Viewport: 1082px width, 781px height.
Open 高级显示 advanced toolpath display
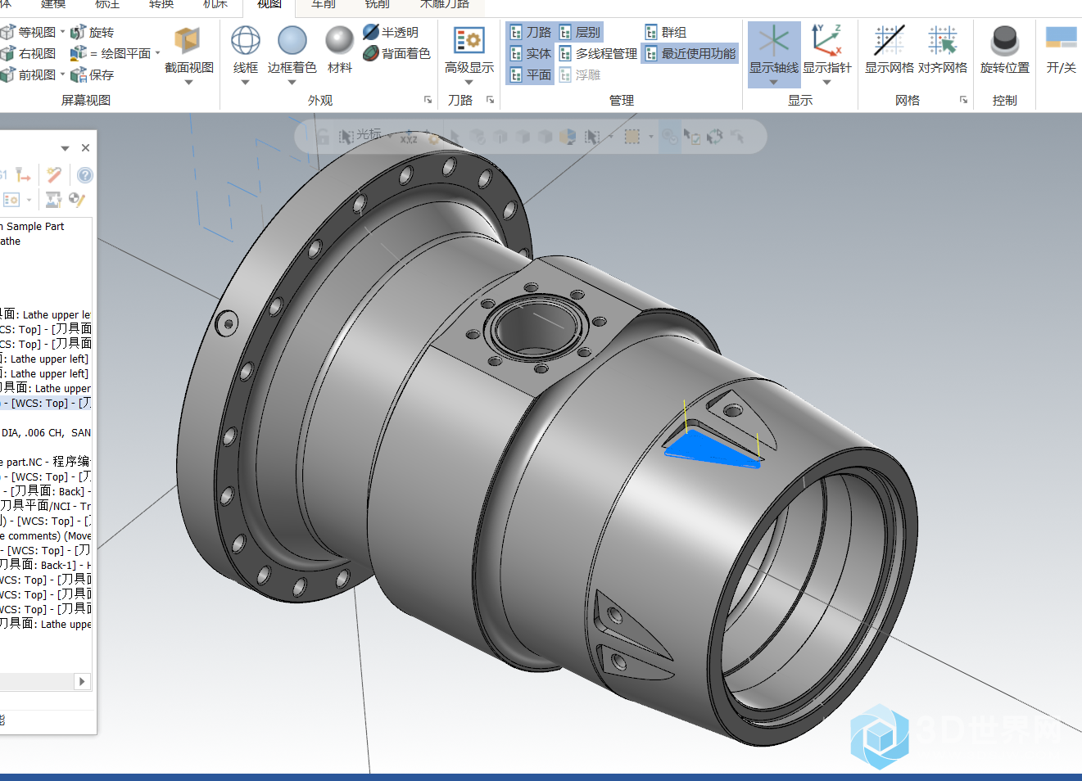click(469, 49)
